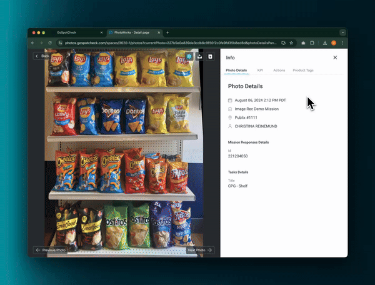Click the Back button over the photo
Screen dimensions: 375x285
point(42,56)
